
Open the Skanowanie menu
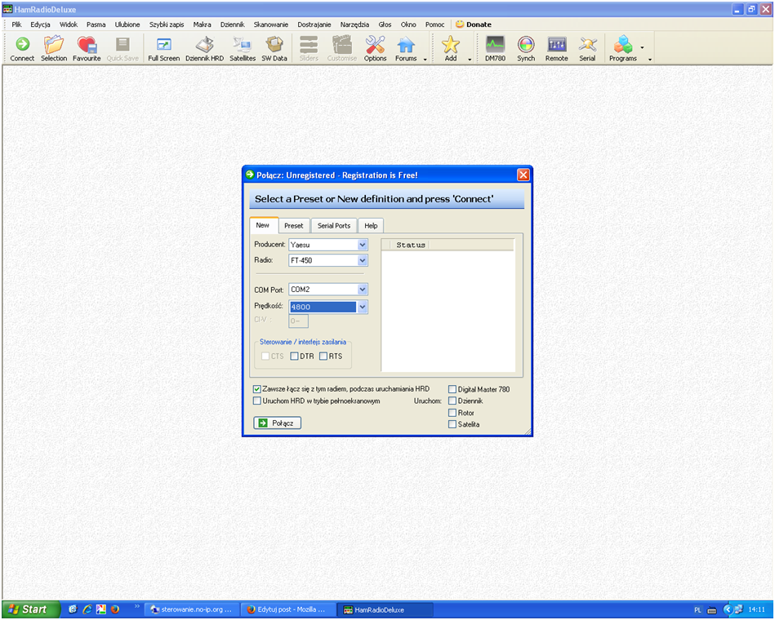point(271,24)
